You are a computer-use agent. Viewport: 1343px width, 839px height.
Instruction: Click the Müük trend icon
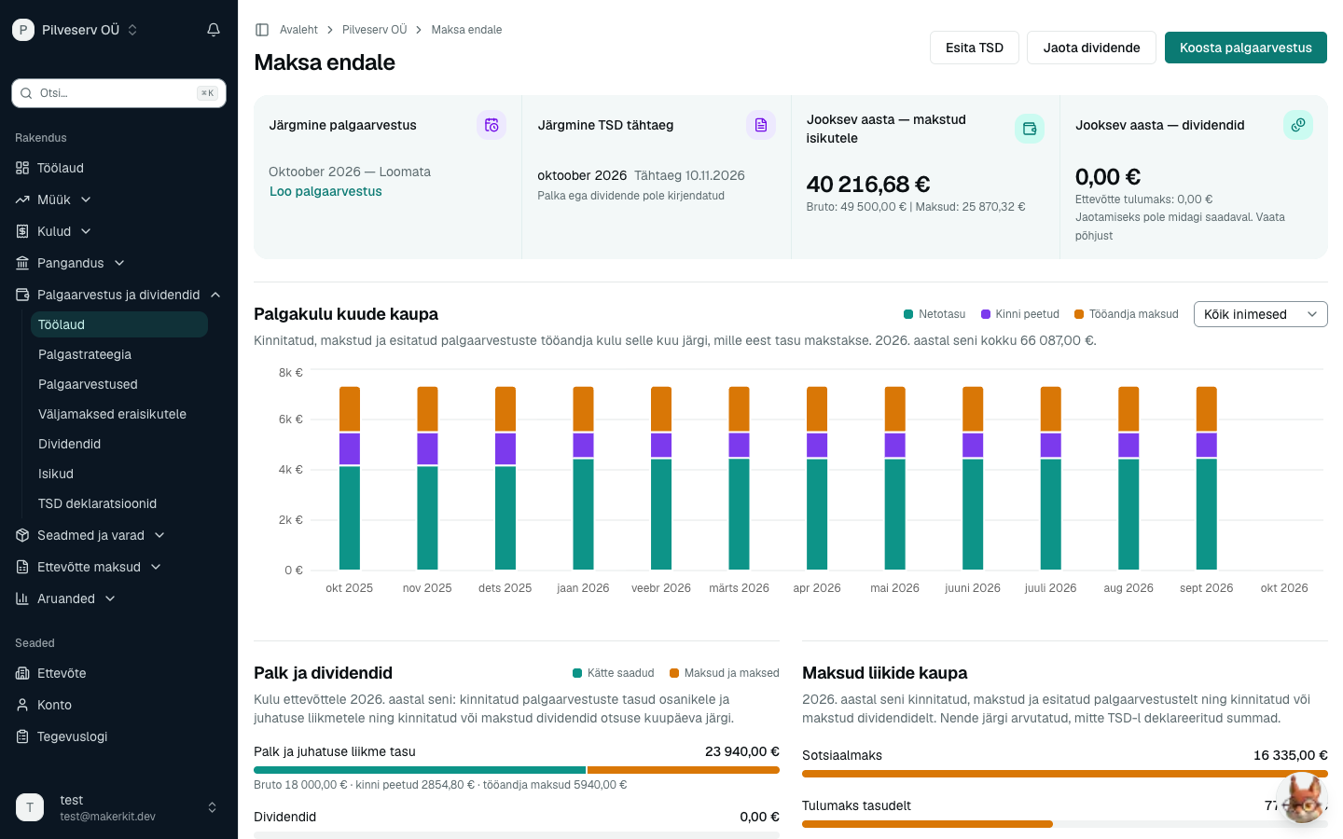[x=22, y=199]
